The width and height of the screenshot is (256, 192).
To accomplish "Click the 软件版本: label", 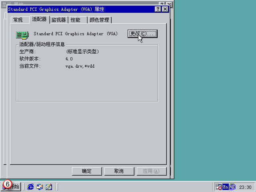I will tap(30, 59).
